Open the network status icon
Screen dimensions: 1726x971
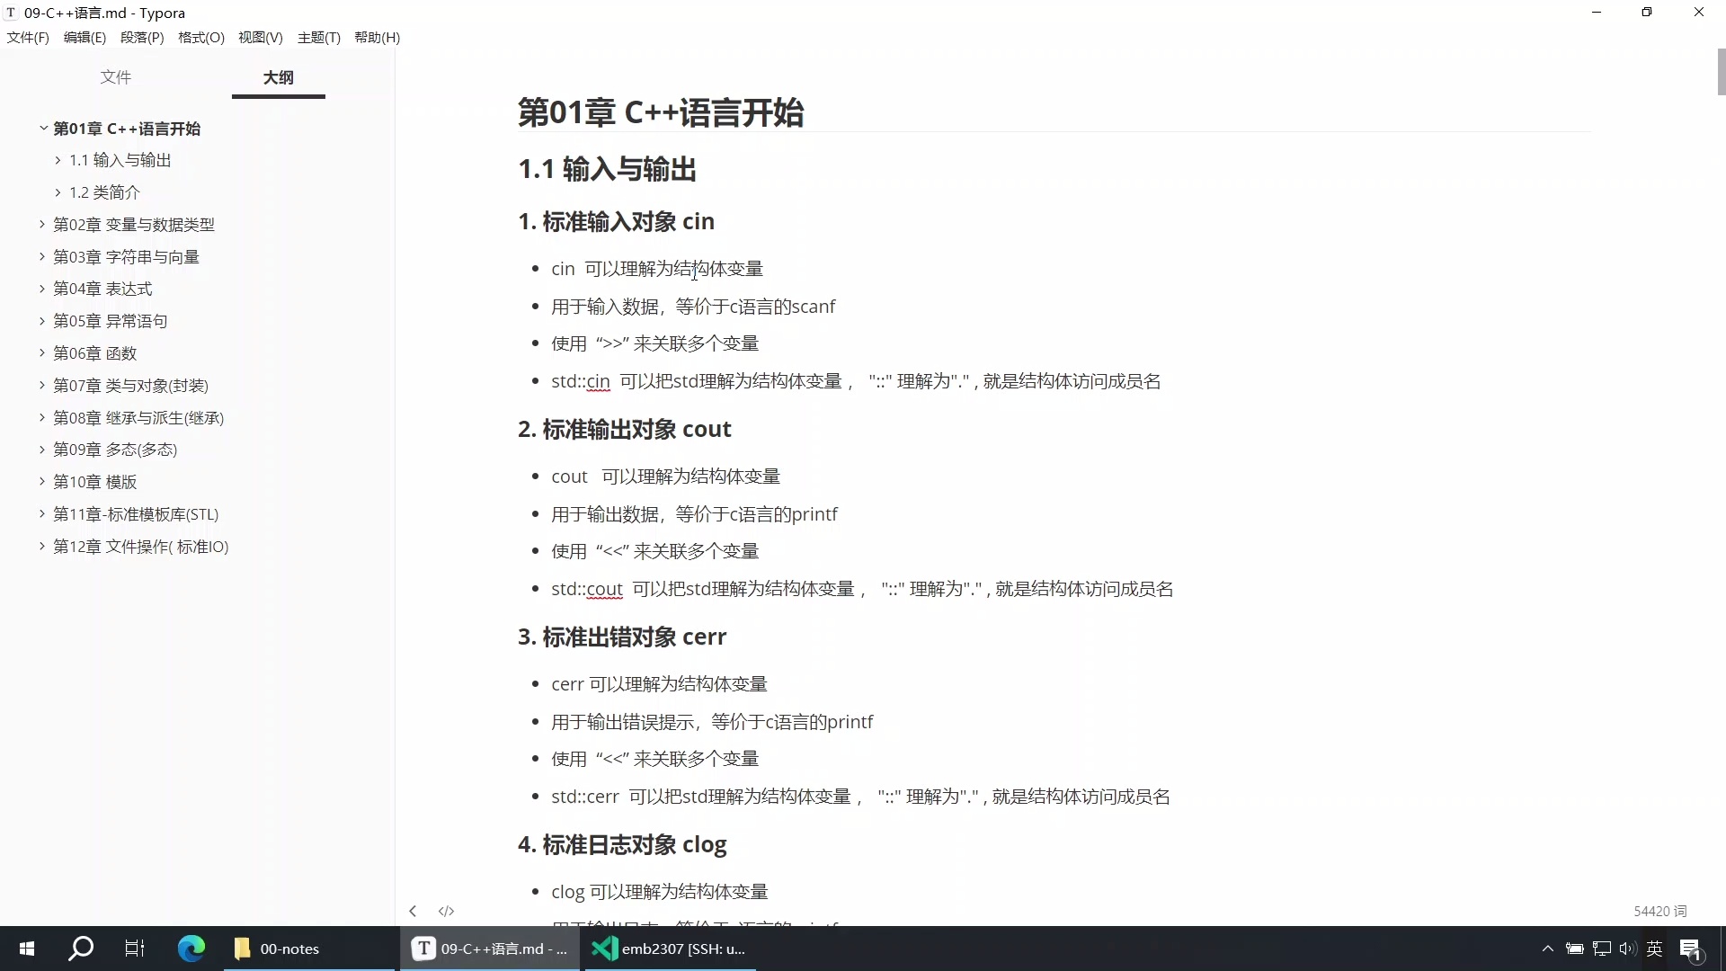click(1601, 949)
